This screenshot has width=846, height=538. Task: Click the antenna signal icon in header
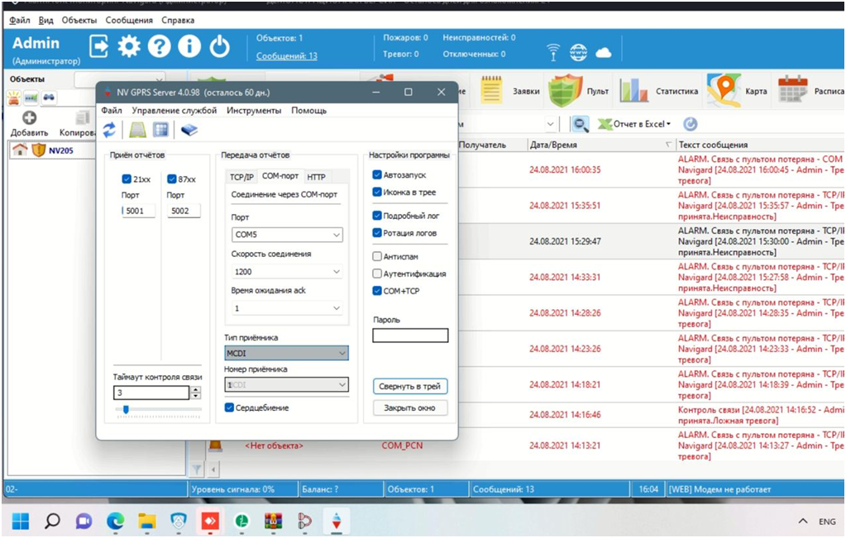click(553, 52)
